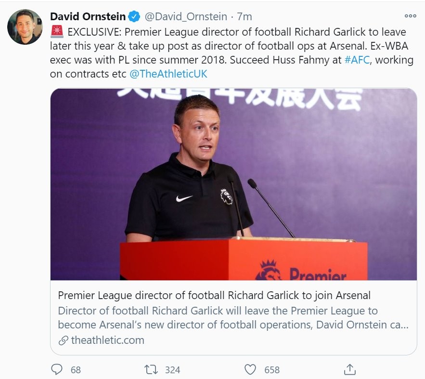The height and width of the screenshot is (379, 425).
Task: Open David Ornstein's profile avatar
Action: click(25, 27)
